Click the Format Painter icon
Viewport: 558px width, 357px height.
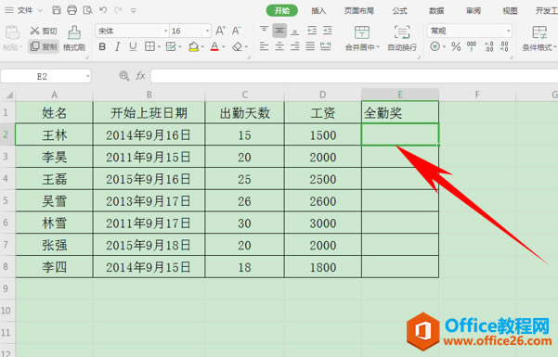[74, 32]
